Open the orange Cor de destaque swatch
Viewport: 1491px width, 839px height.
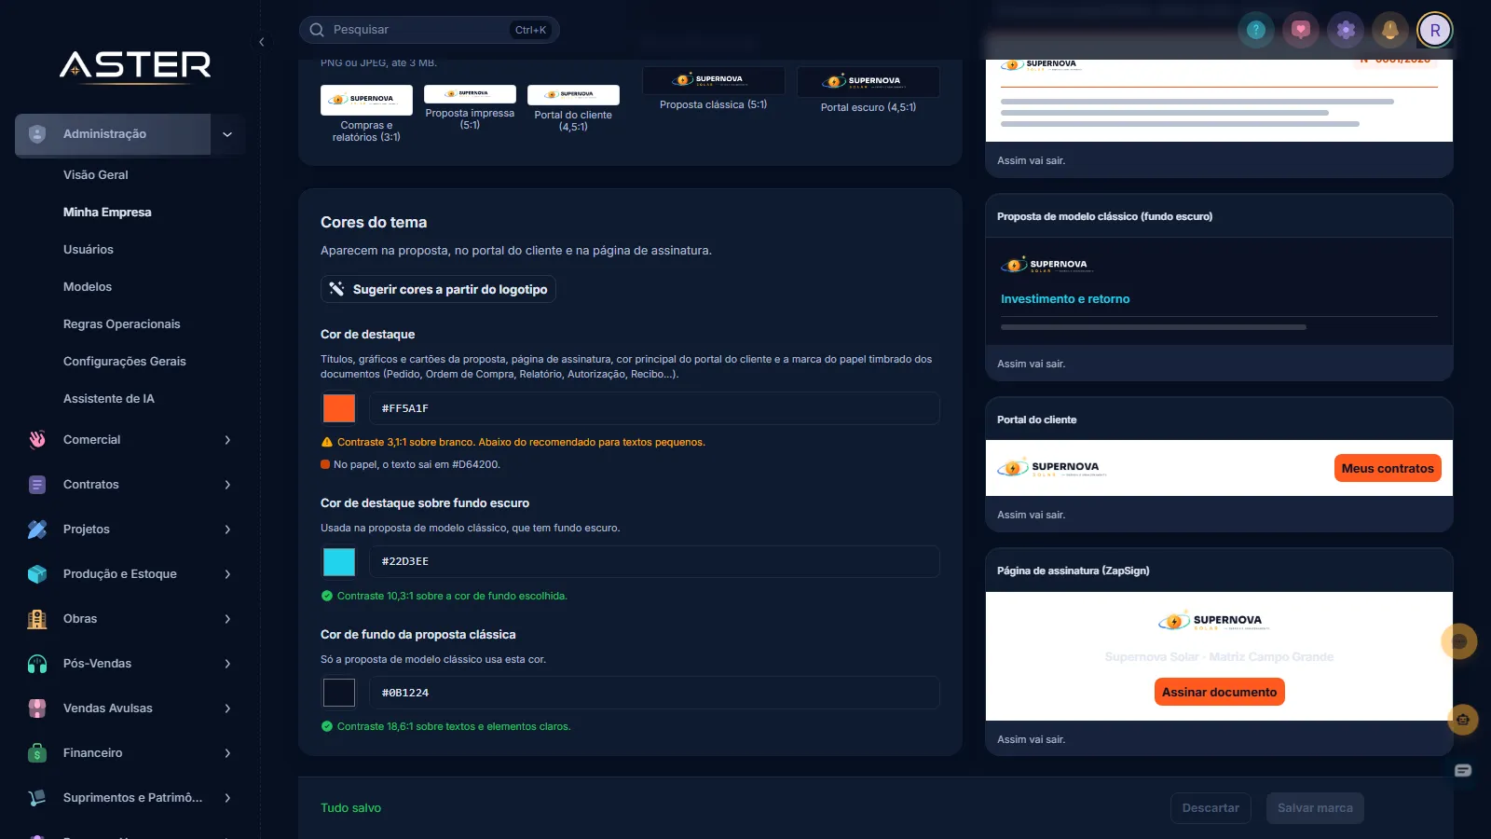tap(339, 408)
